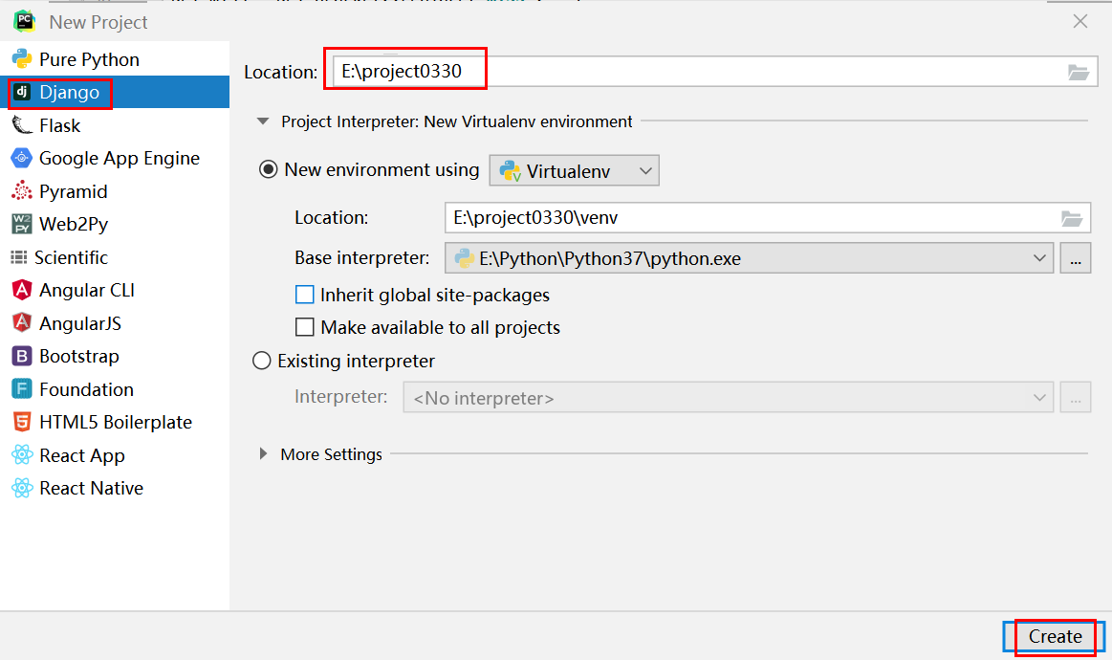Viewport: 1112px width, 660px height.
Task: Enable Make available to all projects
Action: (x=304, y=327)
